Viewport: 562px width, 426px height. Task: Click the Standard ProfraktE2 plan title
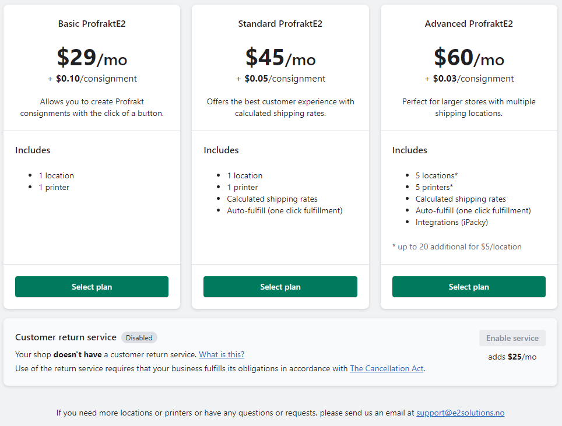tap(280, 24)
